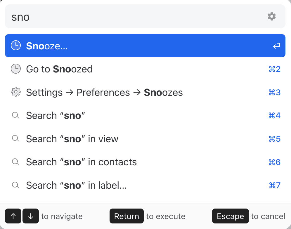Click the clock icon beside Snooze…

16,46
